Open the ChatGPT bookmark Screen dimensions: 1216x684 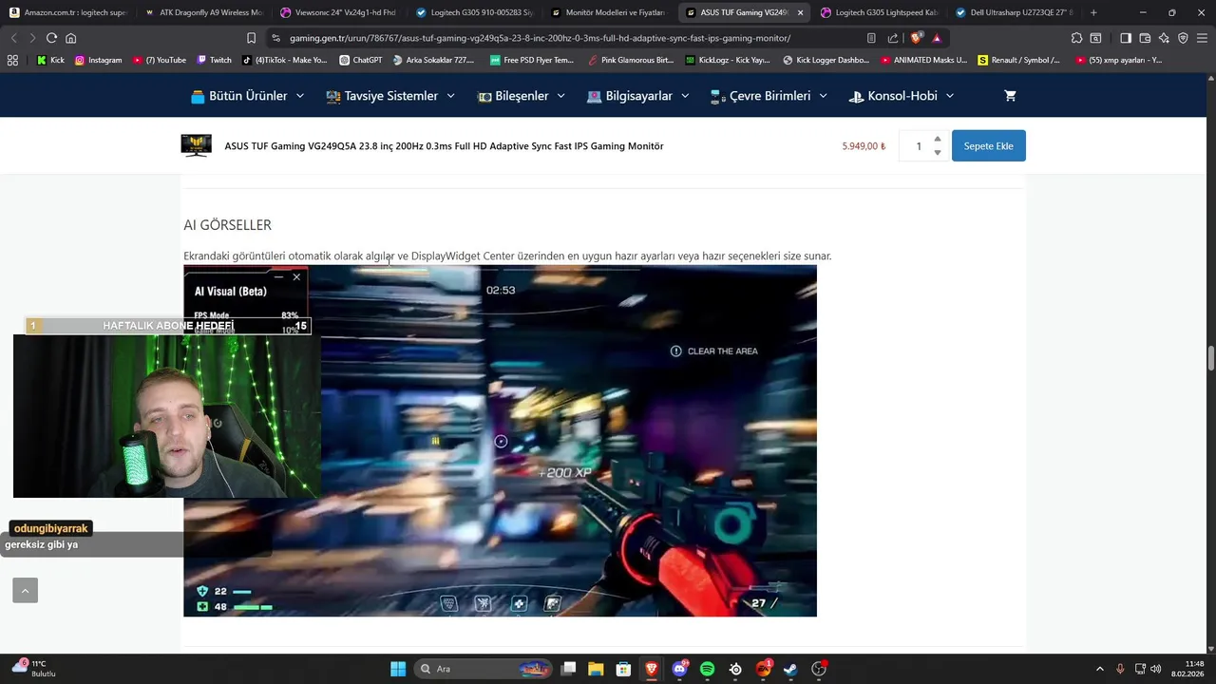click(x=361, y=60)
